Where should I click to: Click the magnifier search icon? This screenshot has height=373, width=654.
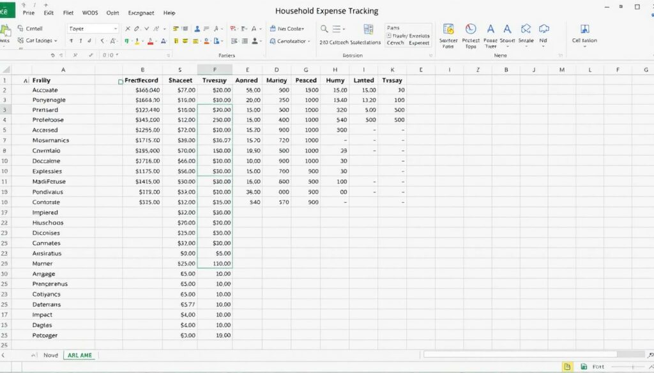point(324,29)
